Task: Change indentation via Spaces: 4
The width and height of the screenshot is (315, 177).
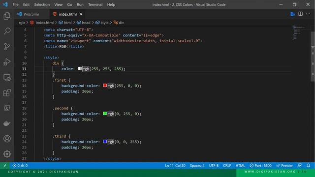Action: coord(197,166)
